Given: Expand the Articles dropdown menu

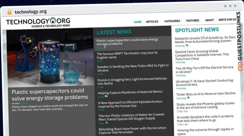Looking at the screenshot, I should (152, 22).
